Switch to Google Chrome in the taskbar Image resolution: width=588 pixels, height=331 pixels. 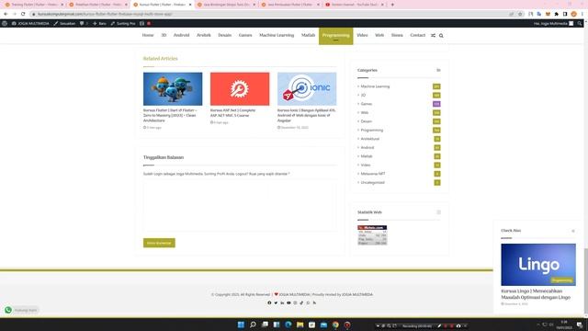[335, 325]
